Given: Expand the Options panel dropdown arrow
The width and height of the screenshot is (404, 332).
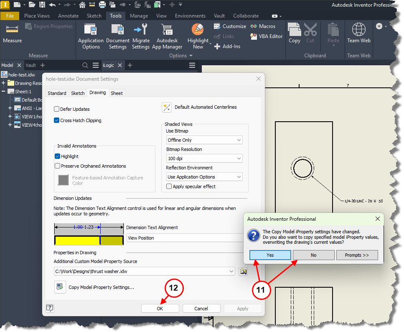Looking at the screenshot, I should (x=191, y=56).
